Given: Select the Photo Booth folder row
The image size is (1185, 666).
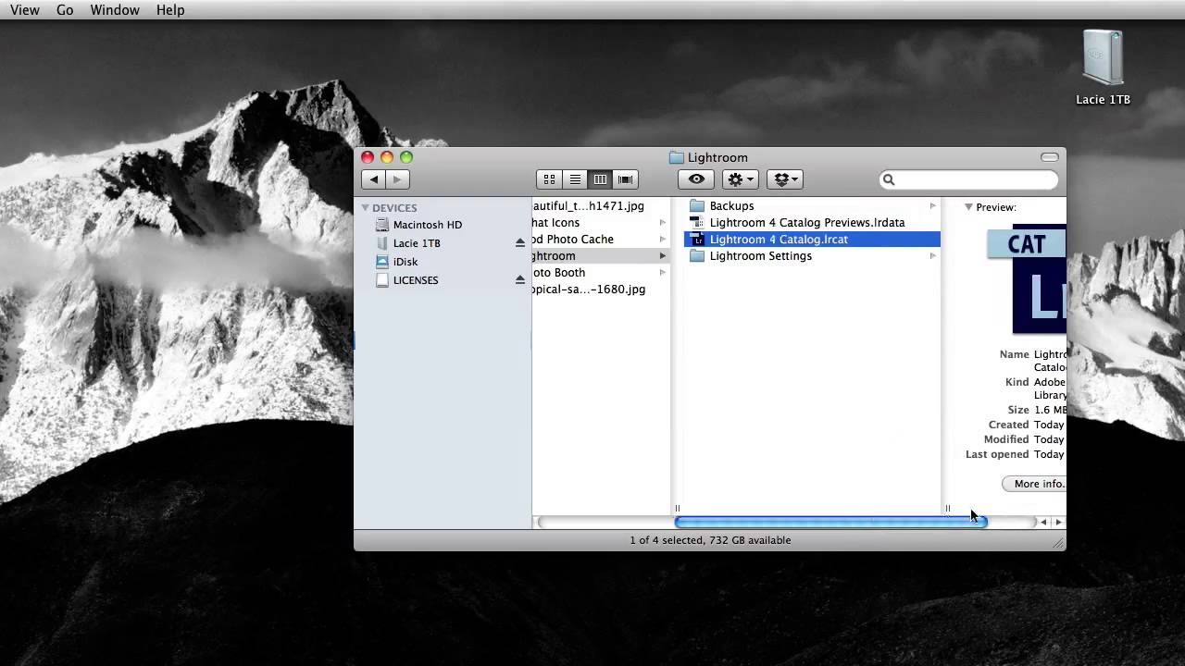Looking at the screenshot, I should 601,273.
